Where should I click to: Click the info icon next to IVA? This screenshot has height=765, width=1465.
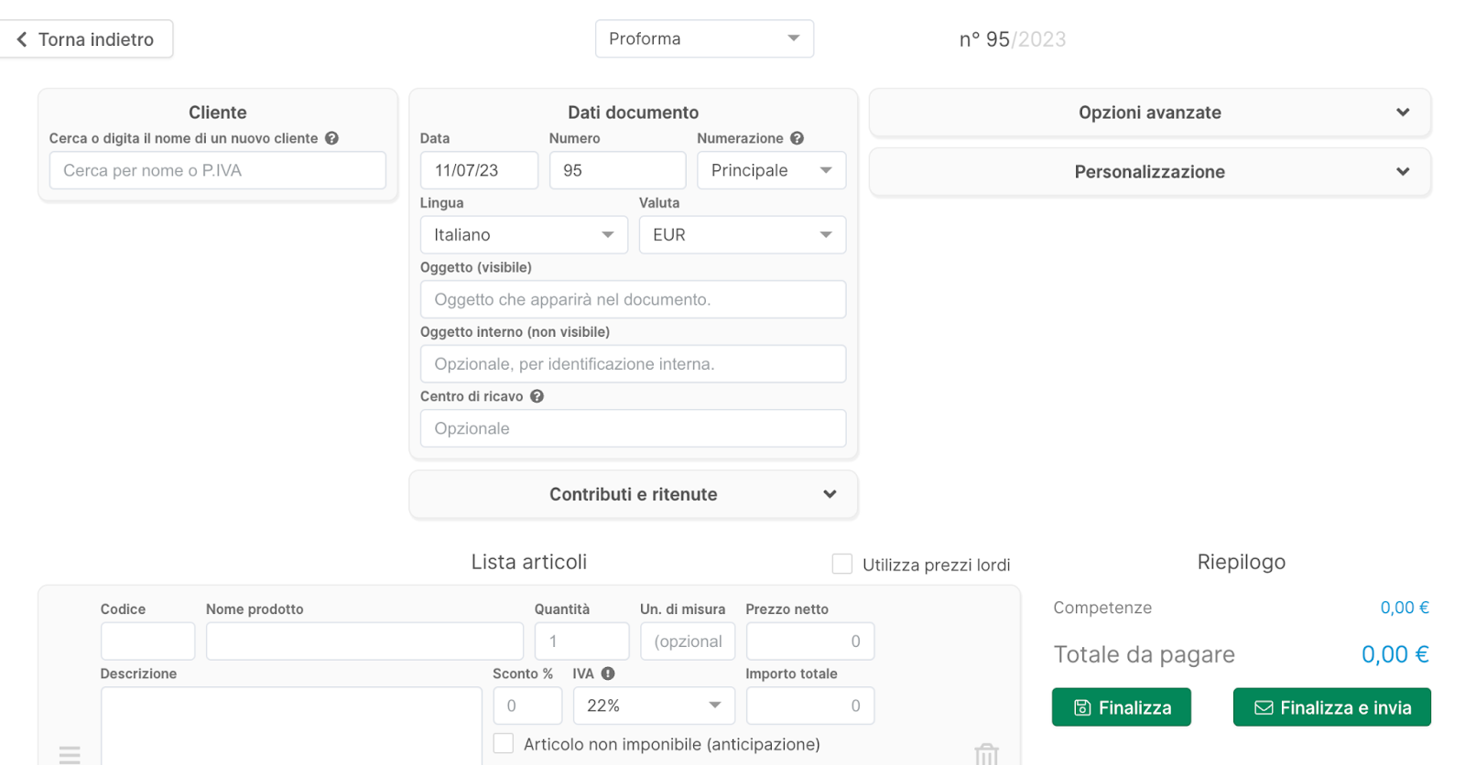608,673
